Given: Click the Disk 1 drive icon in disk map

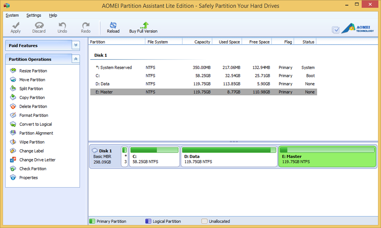Looking at the screenshot, I should pos(95,151).
